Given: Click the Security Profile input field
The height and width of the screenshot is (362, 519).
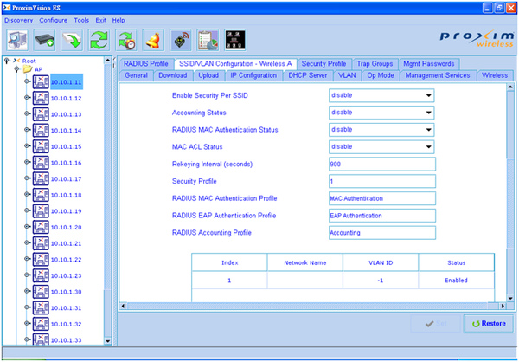Looking at the screenshot, I should [382, 181].
